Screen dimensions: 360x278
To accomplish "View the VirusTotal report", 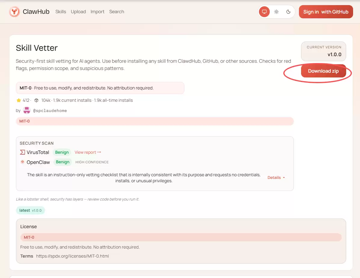I will coord(88,152).
